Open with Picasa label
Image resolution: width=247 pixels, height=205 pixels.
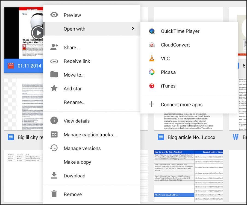pos(168,72)
